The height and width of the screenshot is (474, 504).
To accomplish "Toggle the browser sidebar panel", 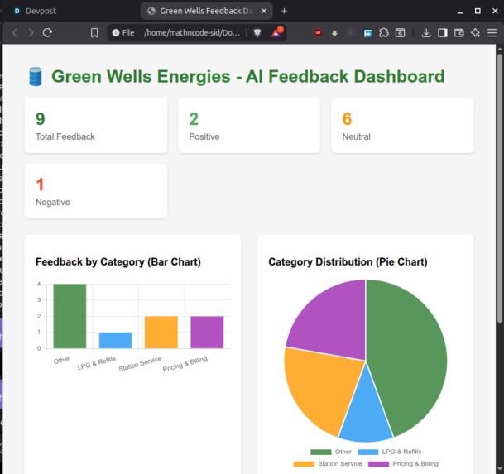I will (x=443, y=33).
